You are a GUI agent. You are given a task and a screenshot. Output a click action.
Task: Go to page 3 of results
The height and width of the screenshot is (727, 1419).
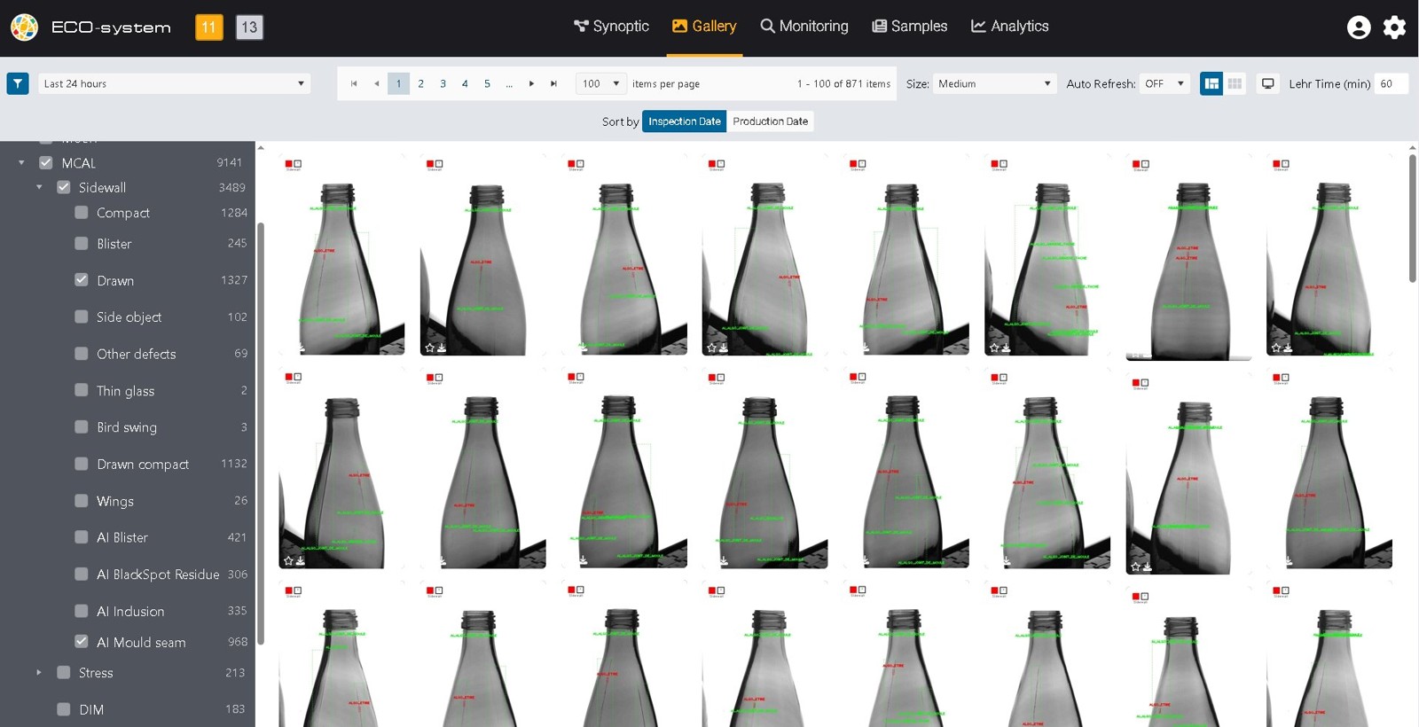tap(443, 83)
